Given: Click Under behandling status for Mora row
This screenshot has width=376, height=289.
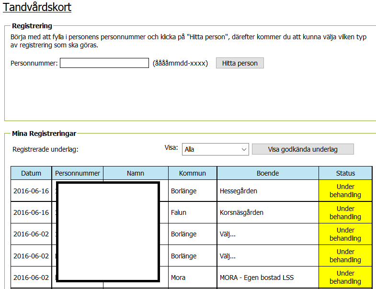Looking at the screenshot, I should [x=345, y=277].
